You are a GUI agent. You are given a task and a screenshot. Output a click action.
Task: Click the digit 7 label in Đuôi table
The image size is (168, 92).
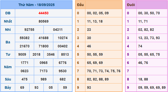point(128,71)
